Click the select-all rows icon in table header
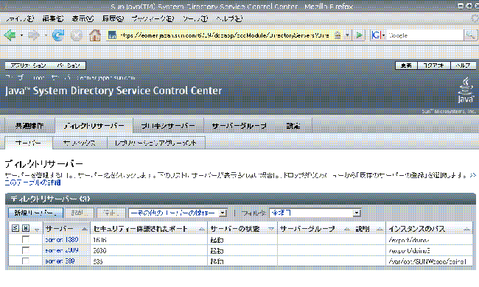Image resolution: width=479 pixels, height=287 pixels. [15, 228]
